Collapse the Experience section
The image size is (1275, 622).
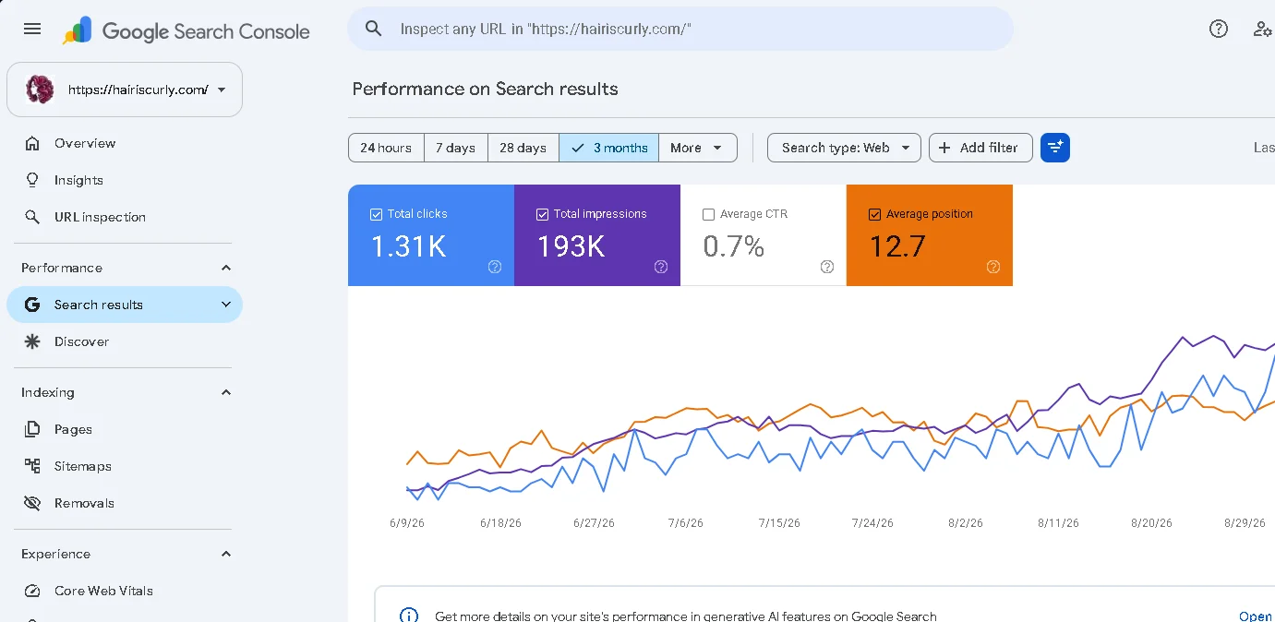click(x=226, y=554)
